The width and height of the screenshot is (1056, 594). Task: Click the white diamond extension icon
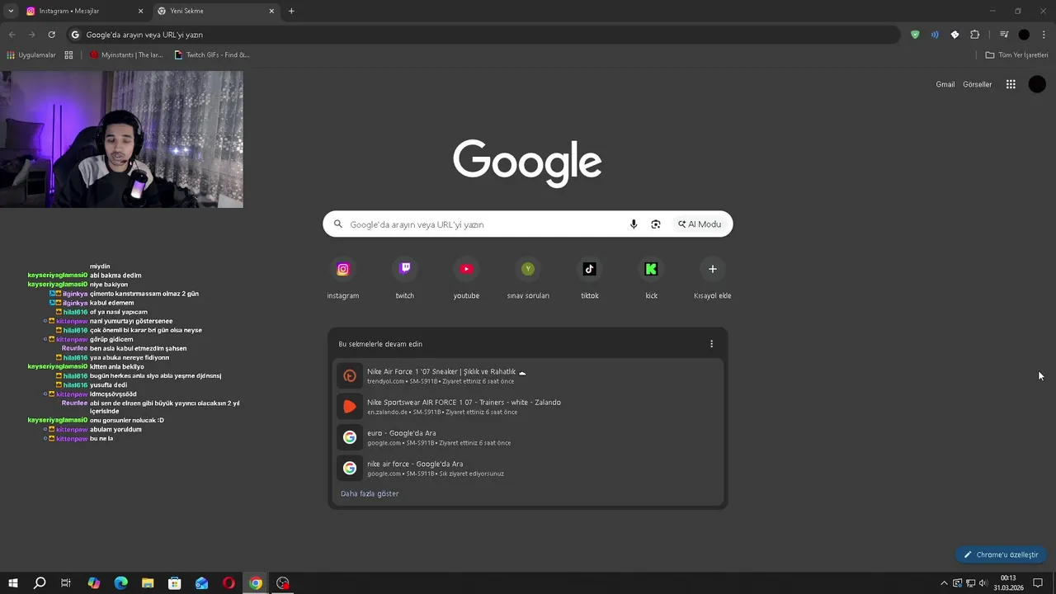point(955,35)
